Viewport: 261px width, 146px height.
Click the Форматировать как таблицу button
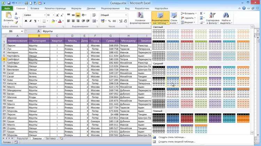click(160, 18)
